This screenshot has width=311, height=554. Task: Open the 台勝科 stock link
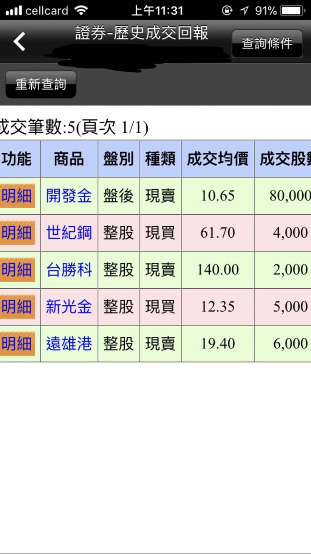pos(69,270)
